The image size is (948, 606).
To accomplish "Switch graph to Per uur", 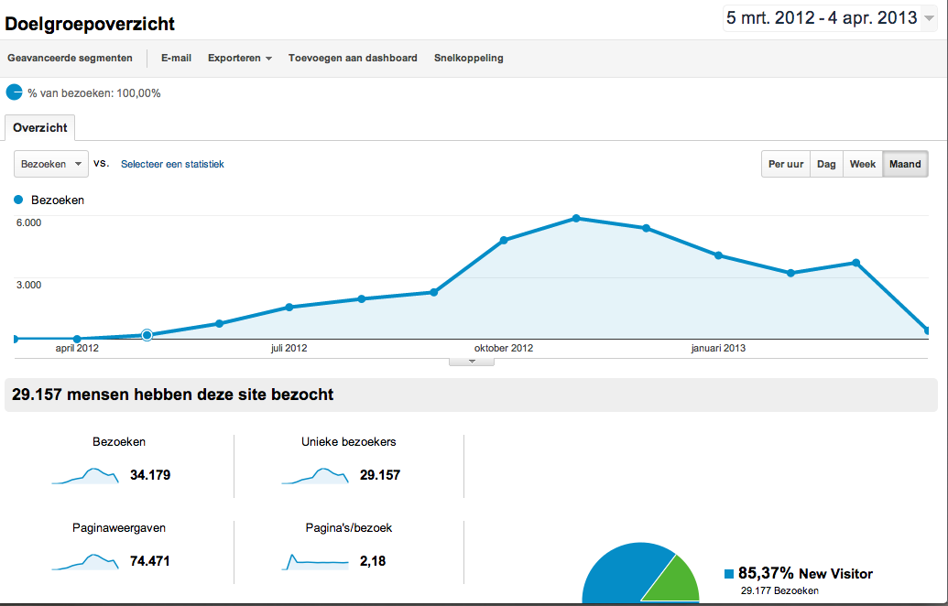I will point(785,164).
